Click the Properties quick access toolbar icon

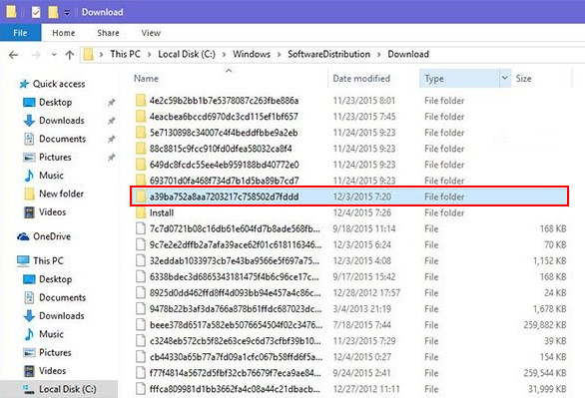click(36, 12)
